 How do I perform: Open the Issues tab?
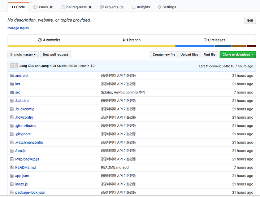click(x=43, y=7)
